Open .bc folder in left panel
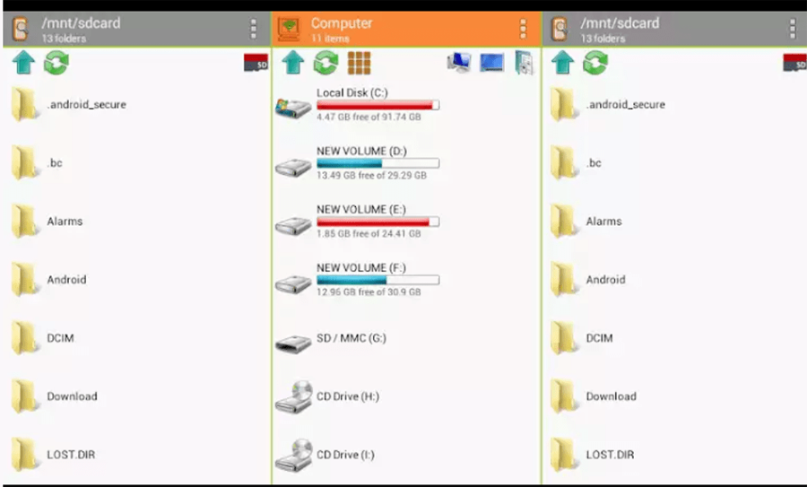 click(136, 162)
